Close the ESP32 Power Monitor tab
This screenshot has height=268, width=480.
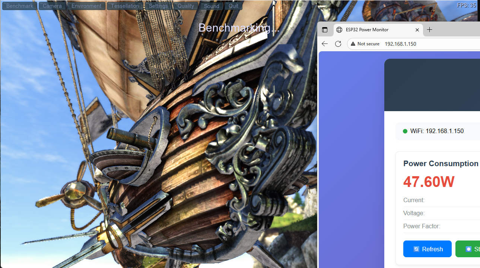(x=417, y=30)
